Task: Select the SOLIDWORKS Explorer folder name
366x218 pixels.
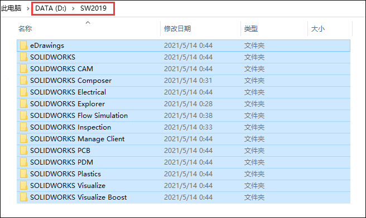Action: pos(68,104)
